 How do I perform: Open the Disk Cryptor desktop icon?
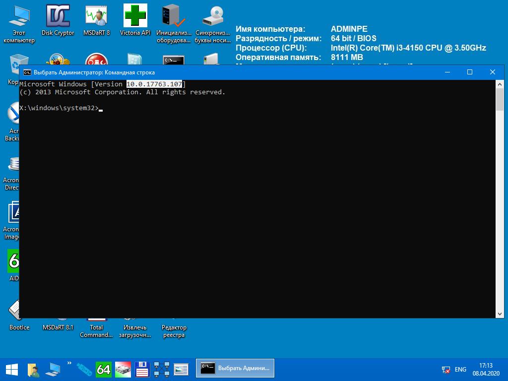pyautogui.click(x=58, y=16)
